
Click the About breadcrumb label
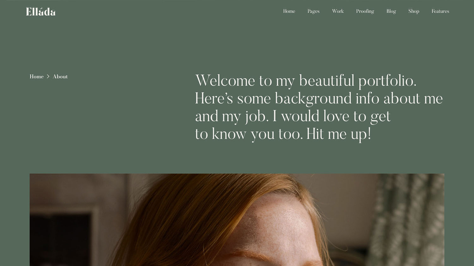point(60,77)
